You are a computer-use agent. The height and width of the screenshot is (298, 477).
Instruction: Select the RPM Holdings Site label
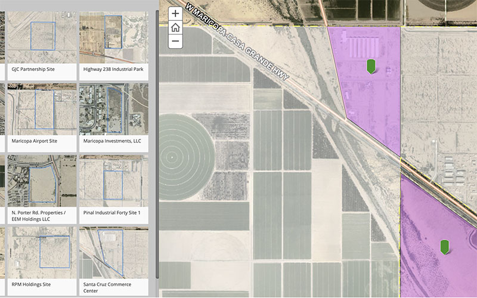point(31,285)
